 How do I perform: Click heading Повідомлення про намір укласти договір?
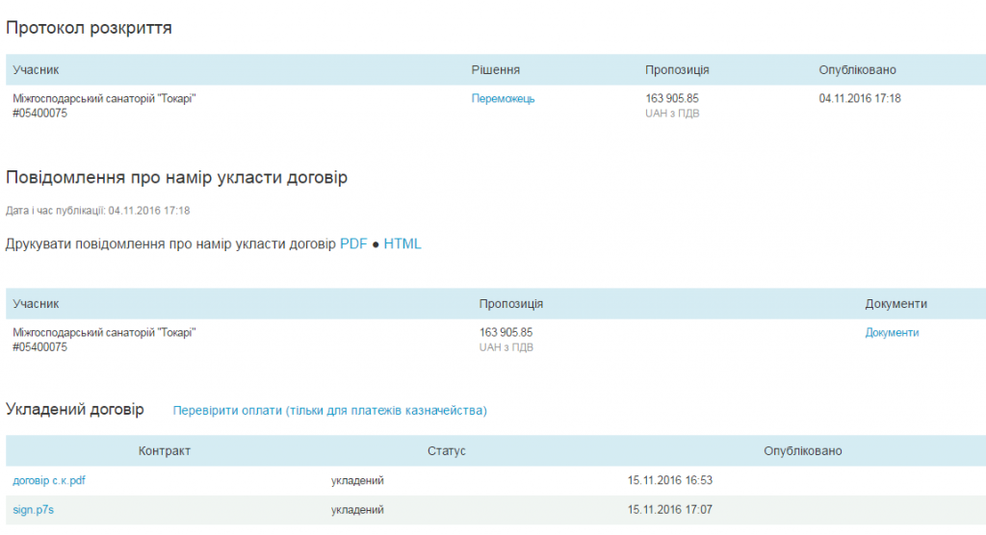tap(177, 178)
